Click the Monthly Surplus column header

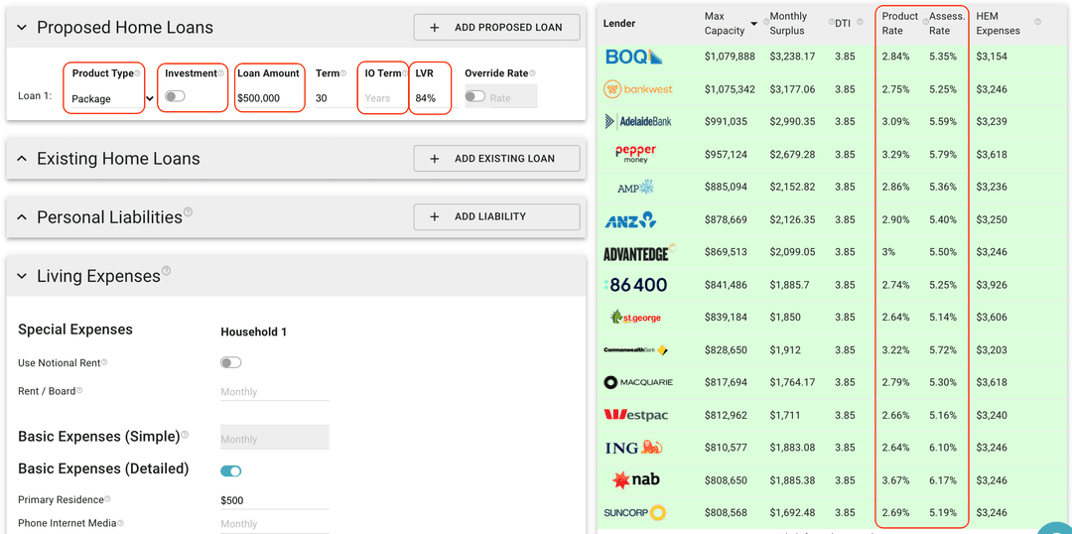(x=788, y=23)
